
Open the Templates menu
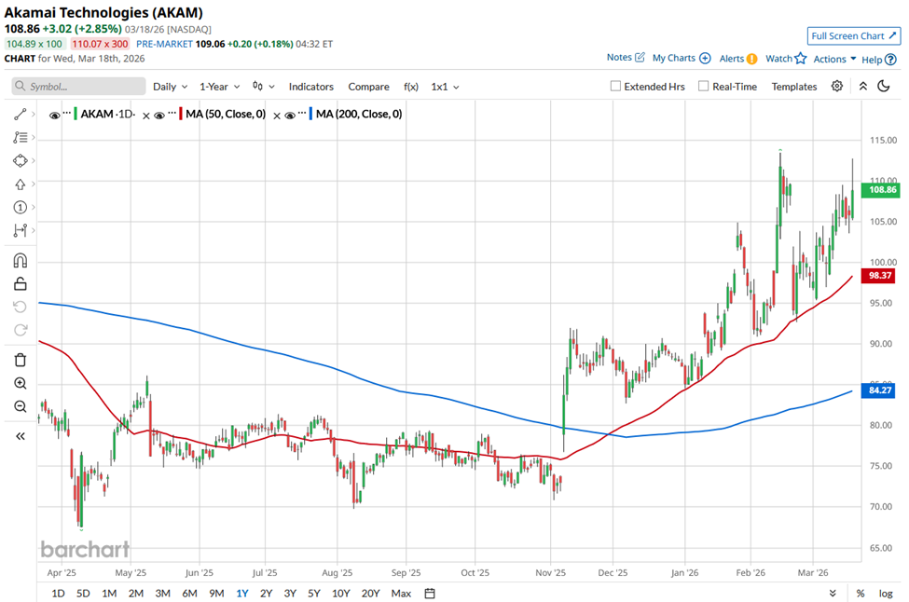coord(794,87)
